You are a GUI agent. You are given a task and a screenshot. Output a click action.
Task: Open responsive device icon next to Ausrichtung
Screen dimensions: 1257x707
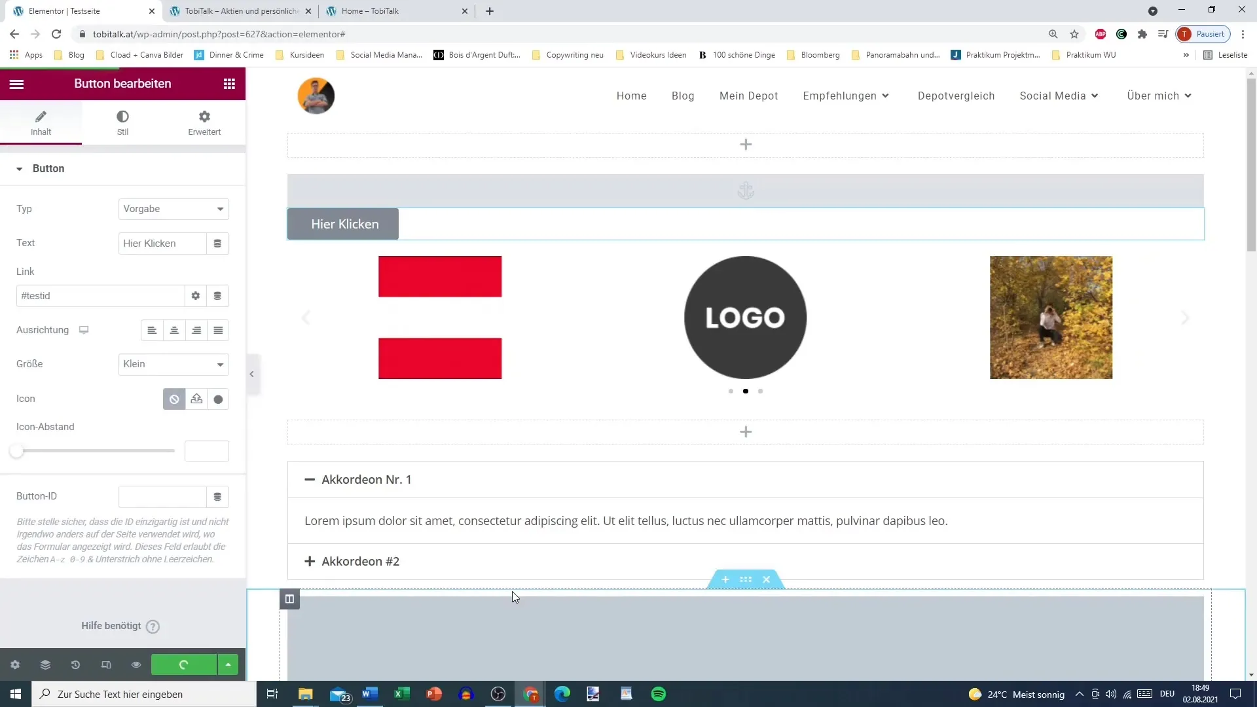point(84,330)
